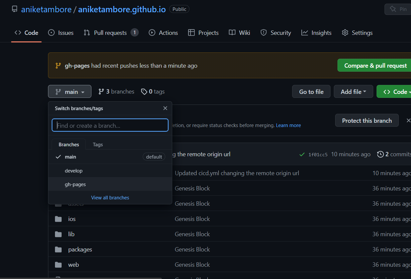This screenshot has width=411, height=279.
Task: Open the Updated cicd.yml commit message
Action: pos(237,173)
